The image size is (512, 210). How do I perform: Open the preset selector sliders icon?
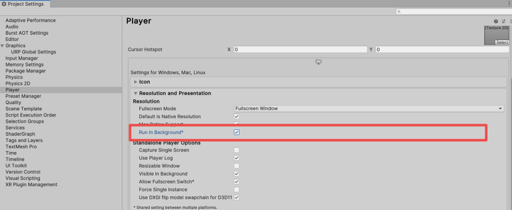click(503, 21)
